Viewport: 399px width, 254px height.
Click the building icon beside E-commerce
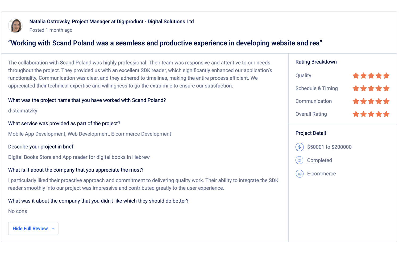300,174
